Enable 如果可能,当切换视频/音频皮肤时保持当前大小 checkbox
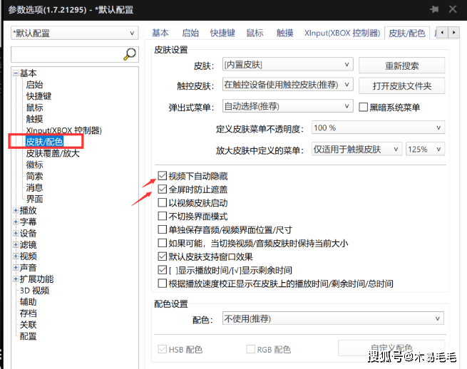 click(x=162, y=243)
